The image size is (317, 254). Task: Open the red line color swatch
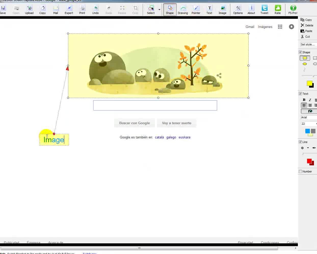[309, 161]
